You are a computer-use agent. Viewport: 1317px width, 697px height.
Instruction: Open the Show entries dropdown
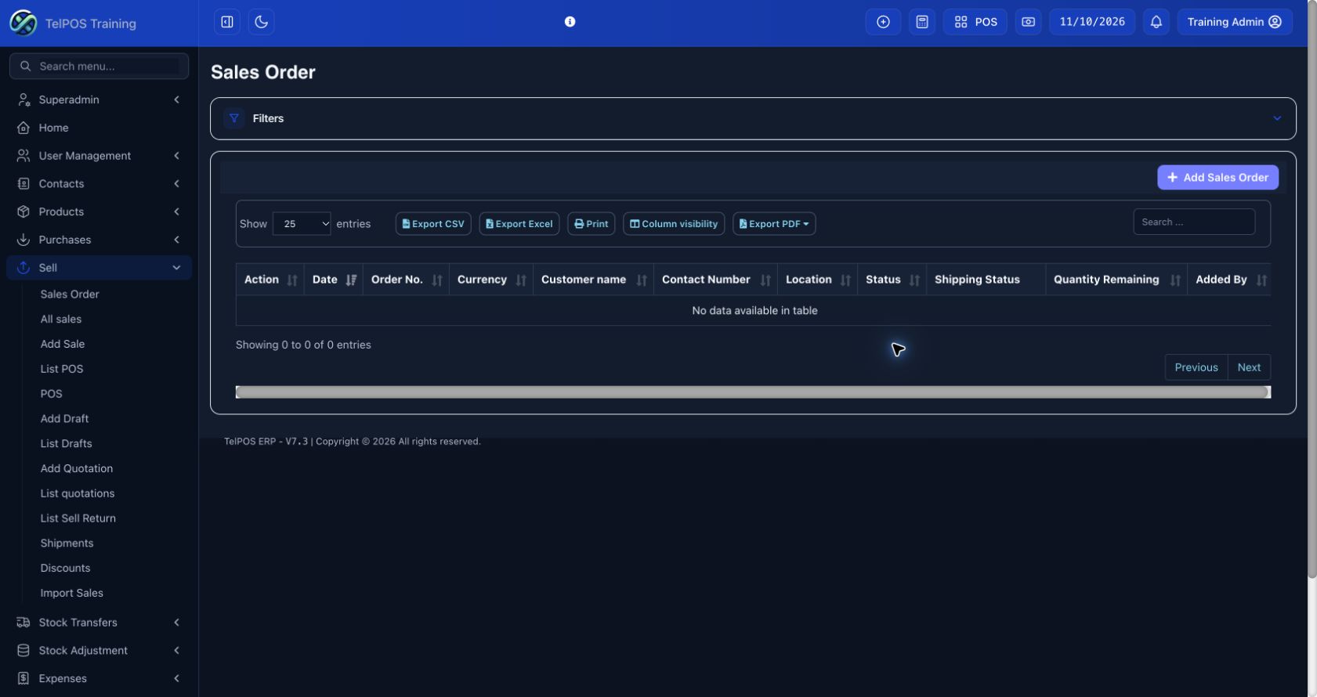[302, 224]
